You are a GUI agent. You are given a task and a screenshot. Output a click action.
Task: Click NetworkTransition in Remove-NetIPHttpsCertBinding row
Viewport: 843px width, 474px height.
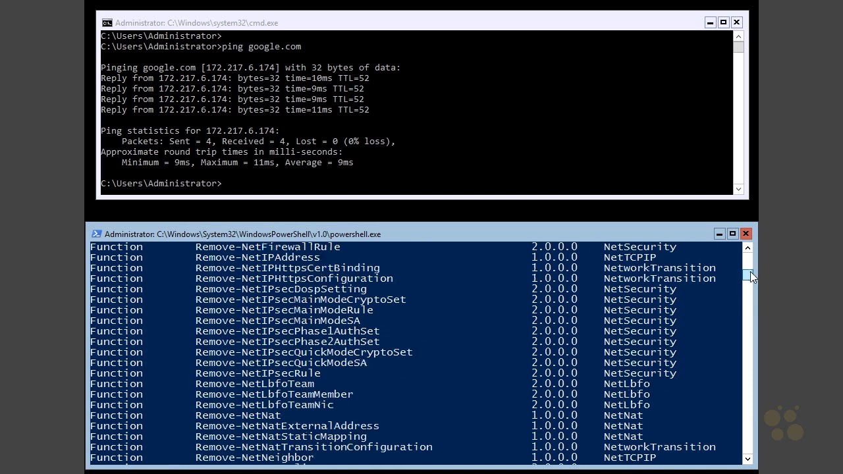tap(660, 268)
